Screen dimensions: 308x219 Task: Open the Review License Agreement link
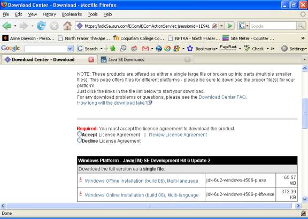pyautogui.click(x=178, y=135)
